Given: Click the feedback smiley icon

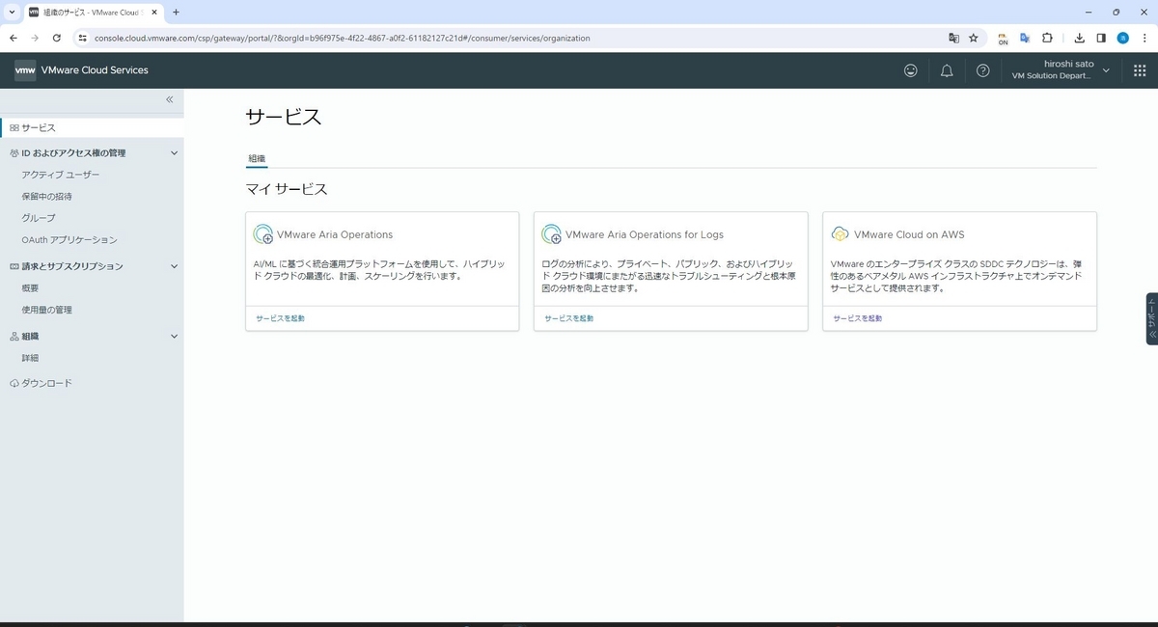Looking at the screenshot, I should [x=910, y=70].
